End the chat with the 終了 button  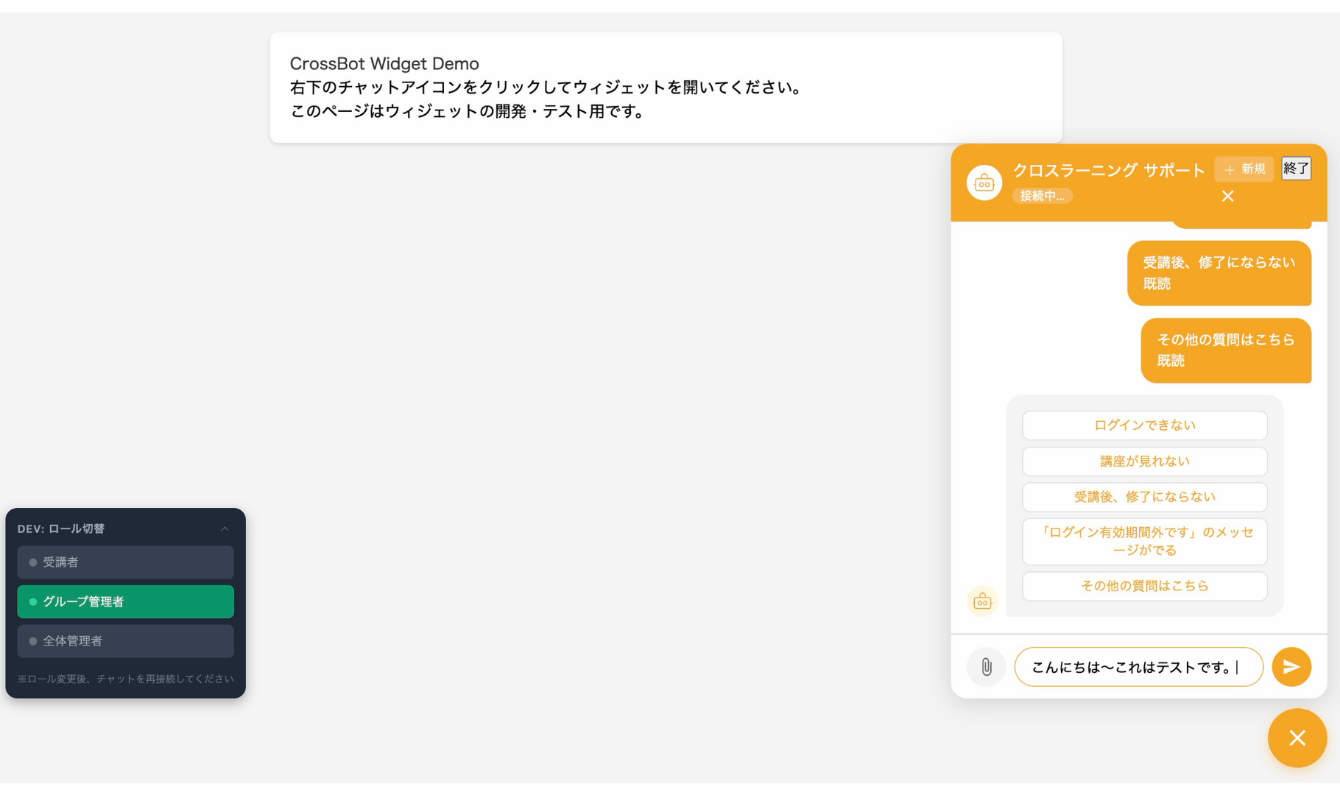point(1296,168)
